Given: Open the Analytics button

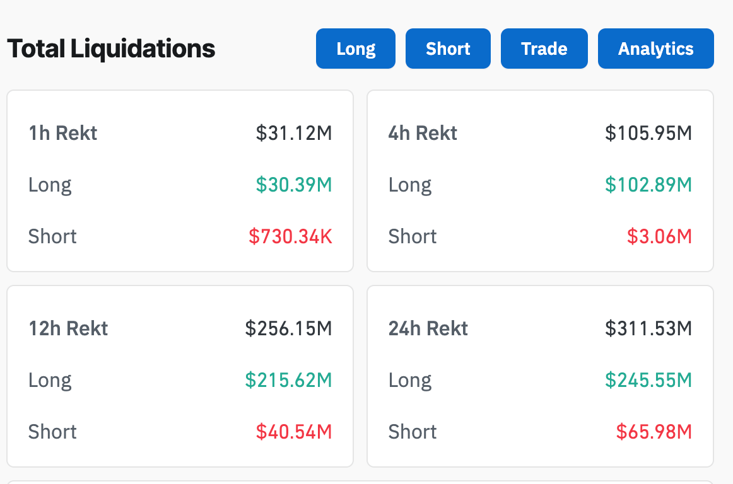Looking at the screenshot, I should (655, 49).
